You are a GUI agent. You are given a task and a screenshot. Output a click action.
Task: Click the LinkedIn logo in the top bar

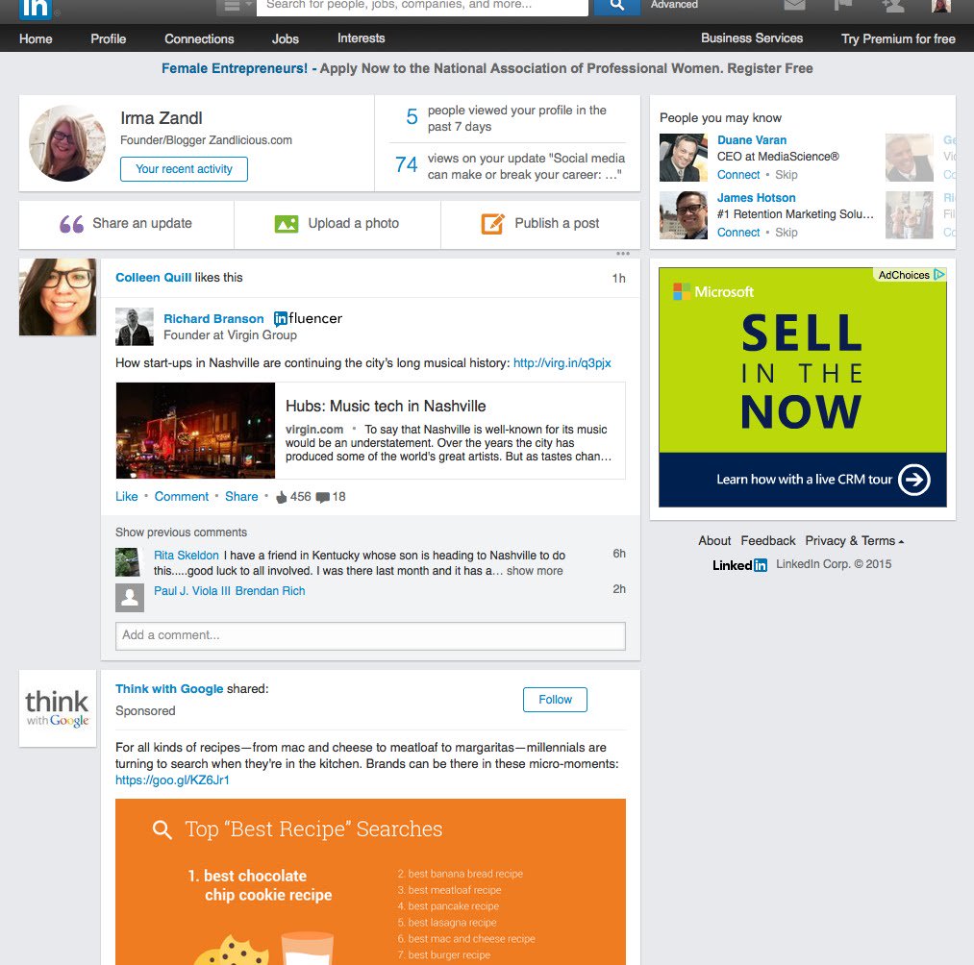(x=36, y=8)
